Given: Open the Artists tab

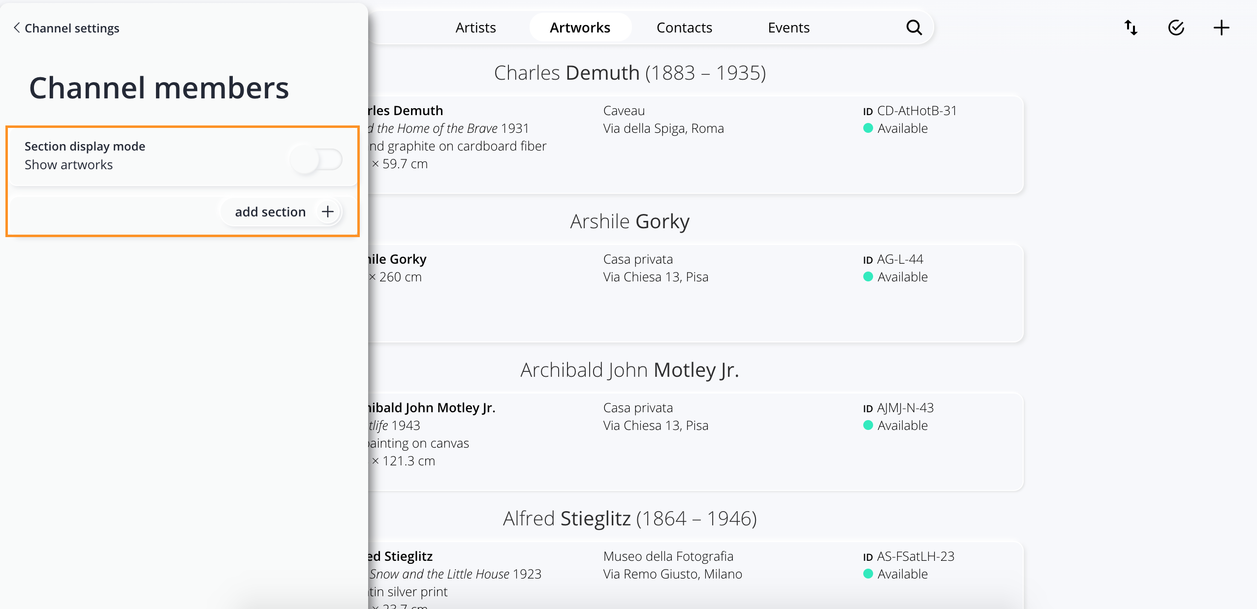Looking at the screenshot, I should pyautogui.click(x=475, y=28).
